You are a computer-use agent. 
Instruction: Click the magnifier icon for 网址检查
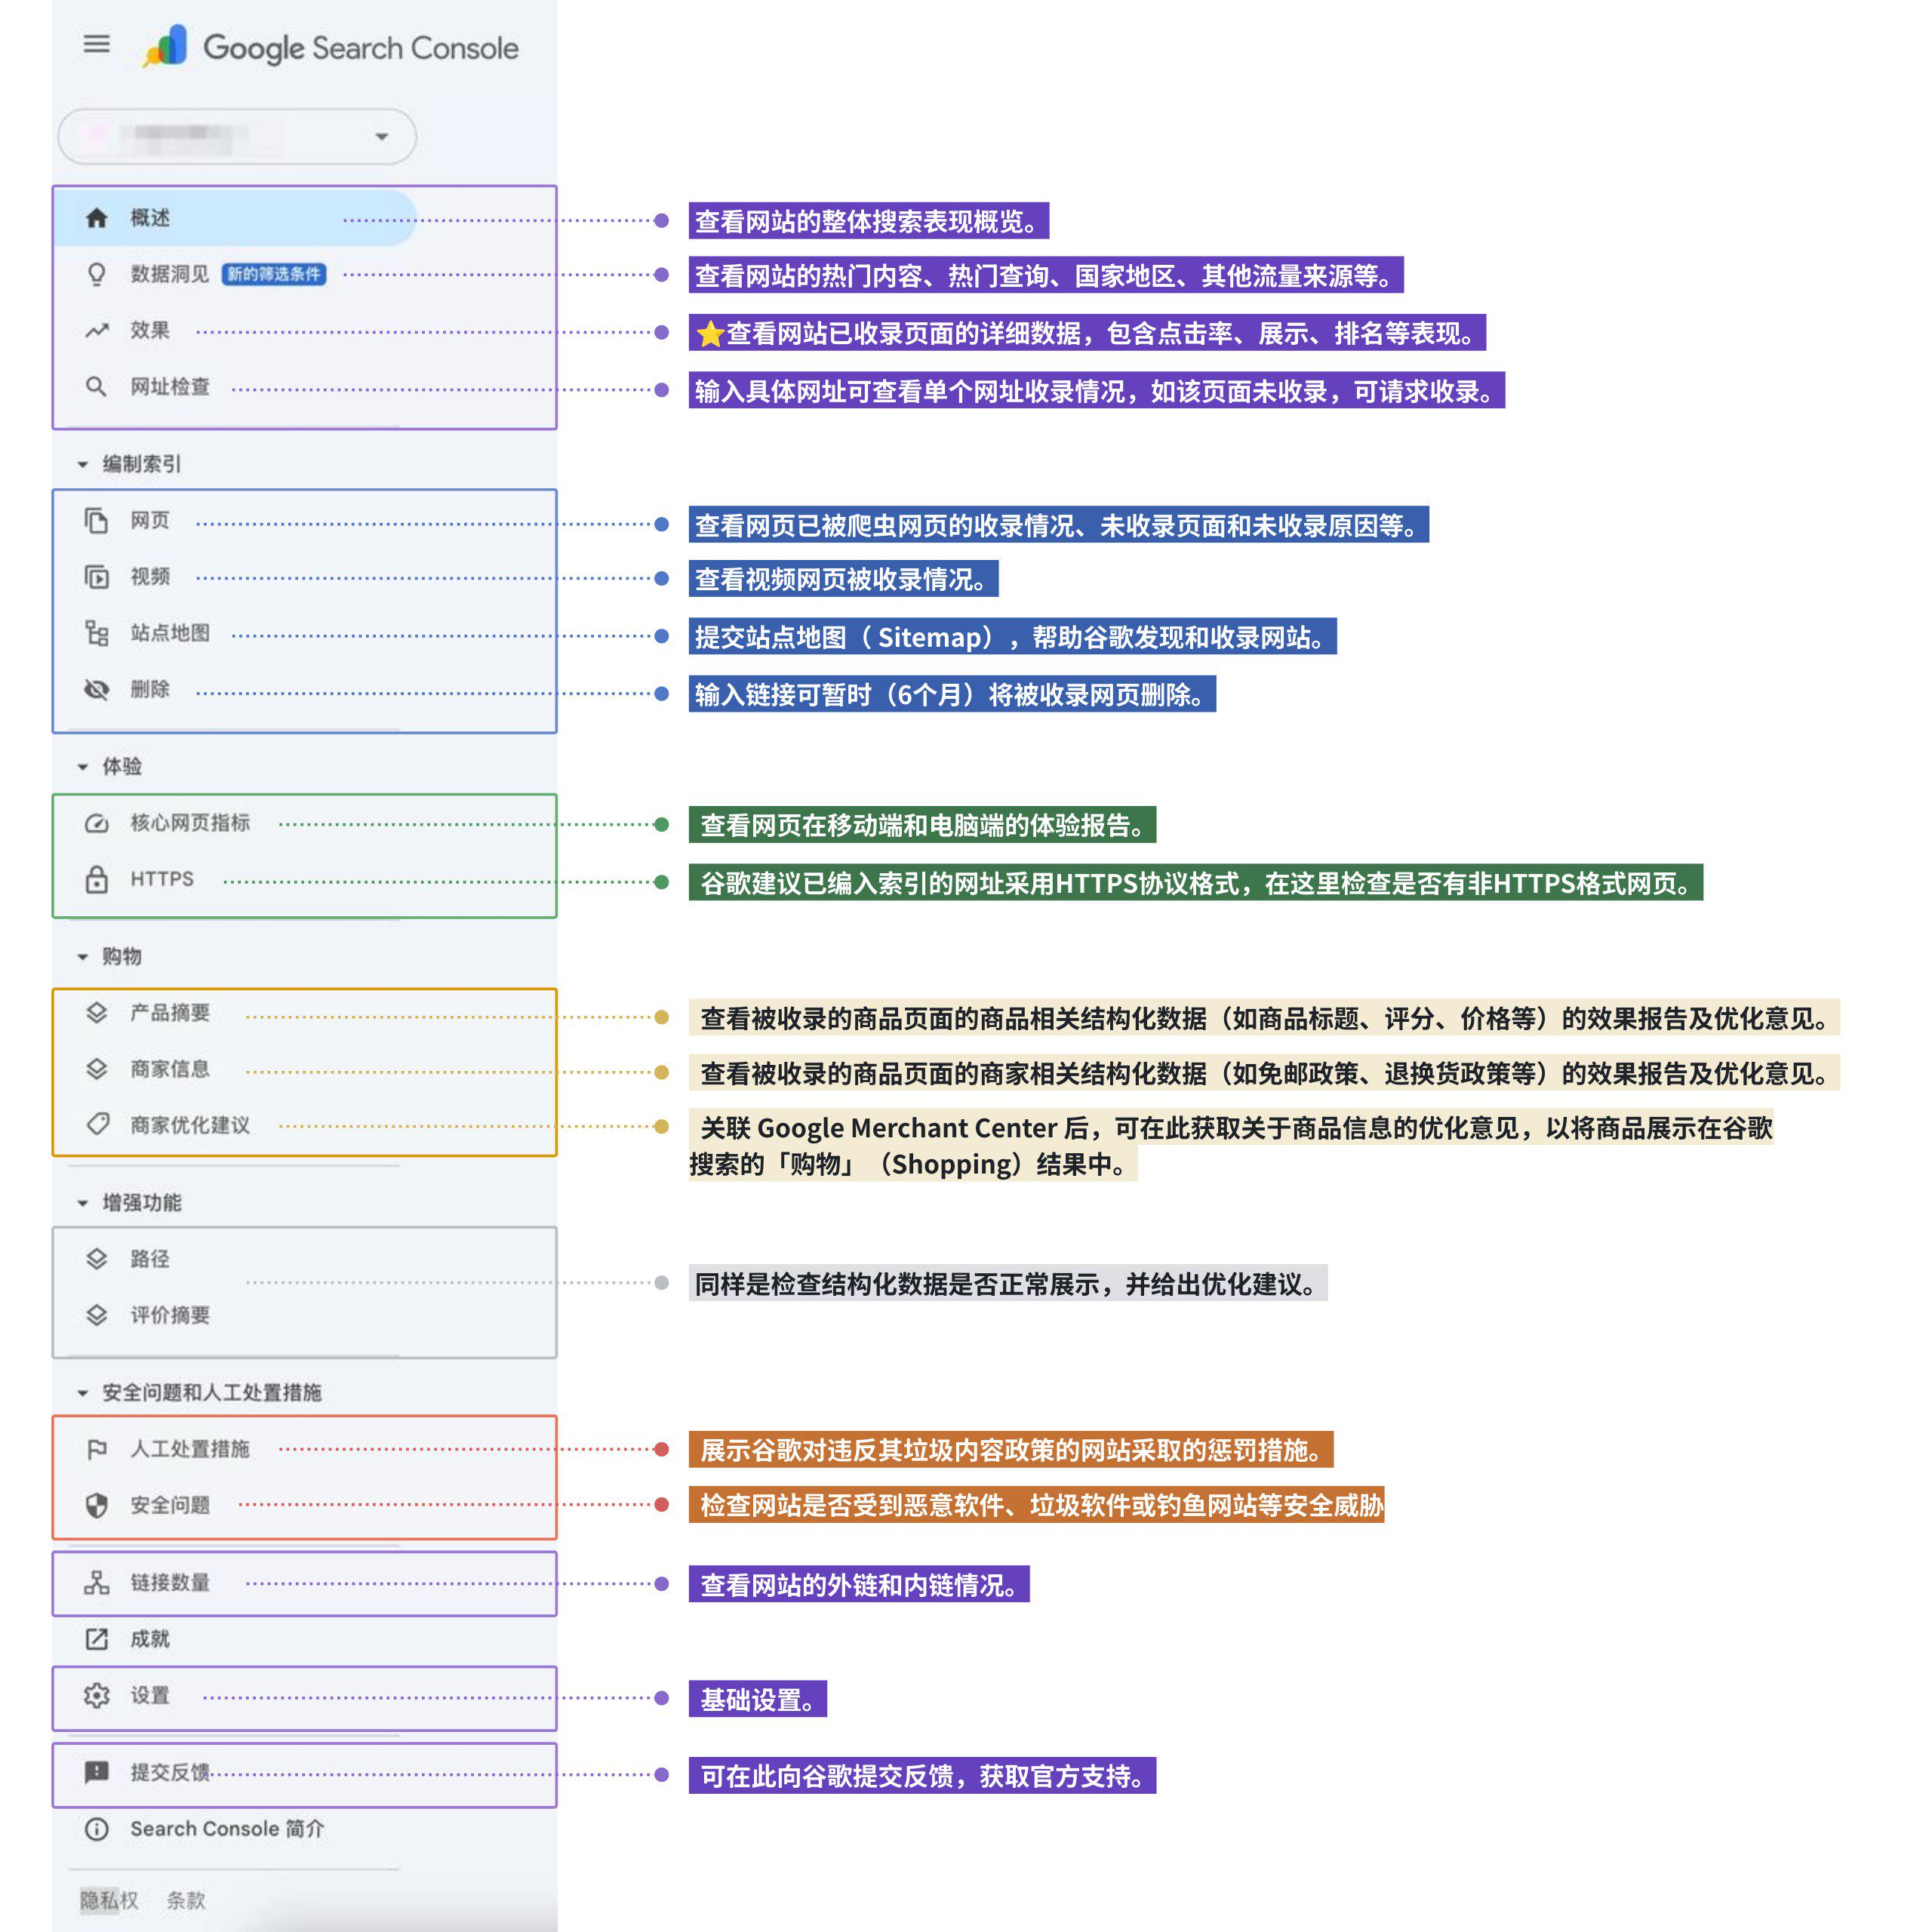click(96, 387)
